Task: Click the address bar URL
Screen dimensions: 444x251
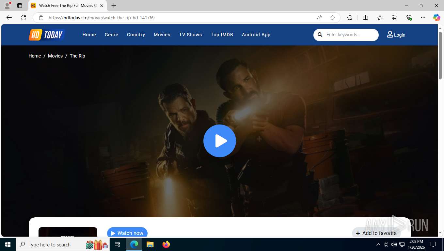Action: [102, 18]
